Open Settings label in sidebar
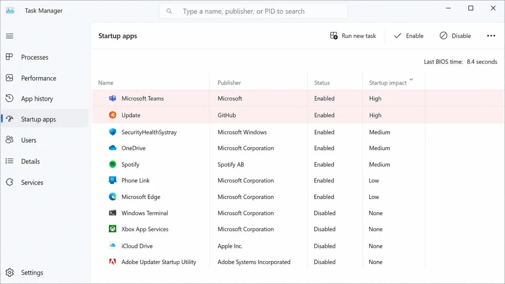This screenshot has width=505, height=284. [32, 273]
